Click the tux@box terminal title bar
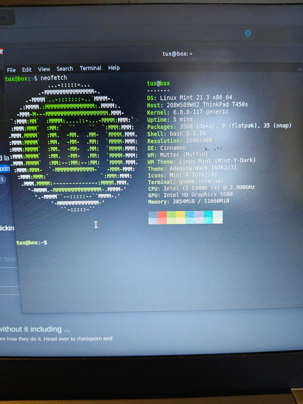This screenshot has width=303, height=404. pyautogui.click(x=177, y=54)
